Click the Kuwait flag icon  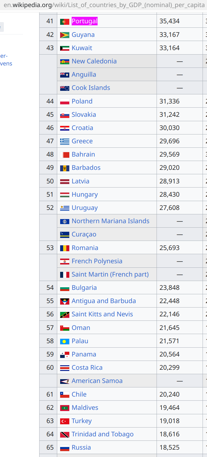tap(65, 48)
